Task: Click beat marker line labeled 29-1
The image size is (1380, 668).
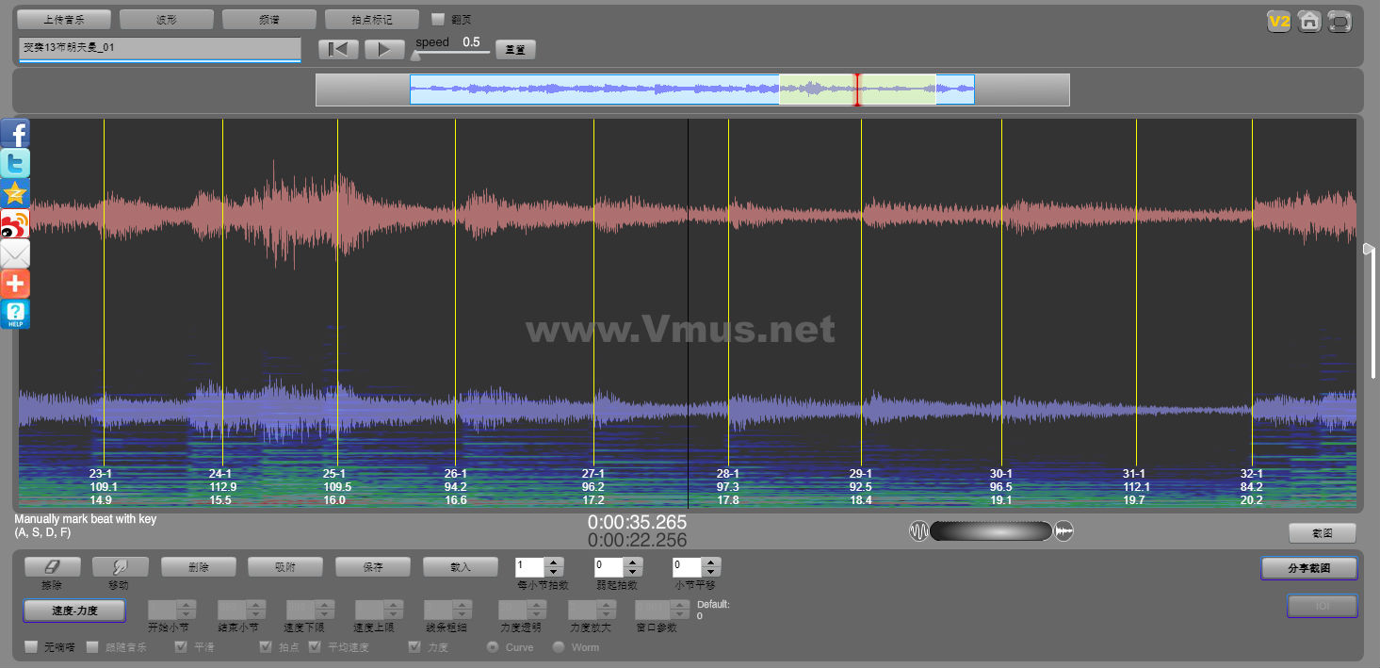Action: tap(861, 292)
